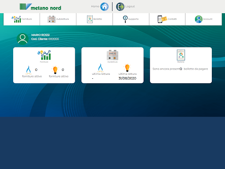Open the Forniture tab in navigation
225x169 pixels.
pyautogui.click(x=22, y=19)
